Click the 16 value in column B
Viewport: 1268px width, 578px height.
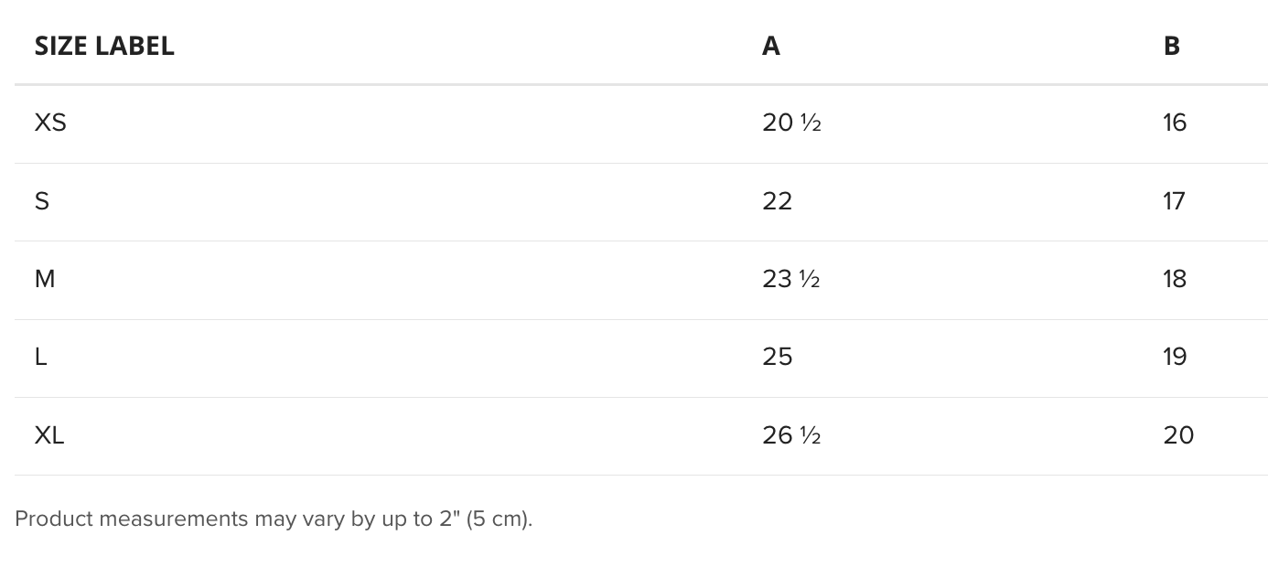(x=1176, y=123)
